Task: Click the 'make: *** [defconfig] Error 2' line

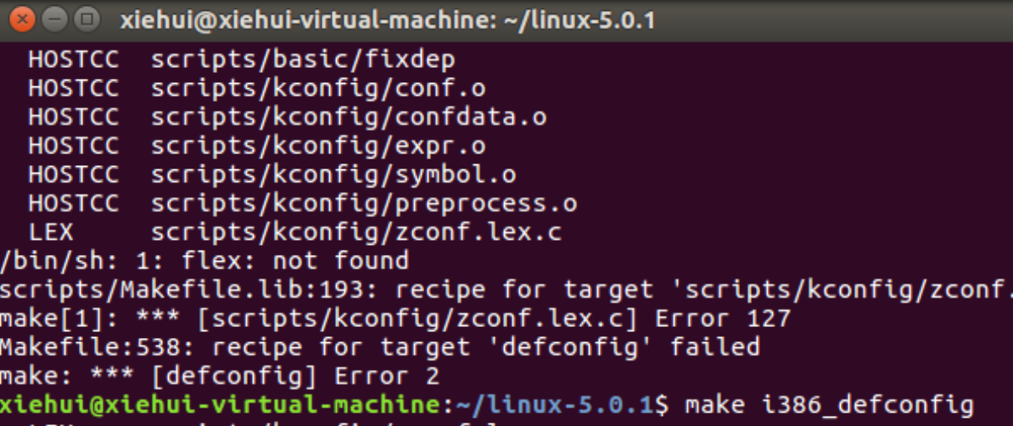Action: click(x=219, y=376)
